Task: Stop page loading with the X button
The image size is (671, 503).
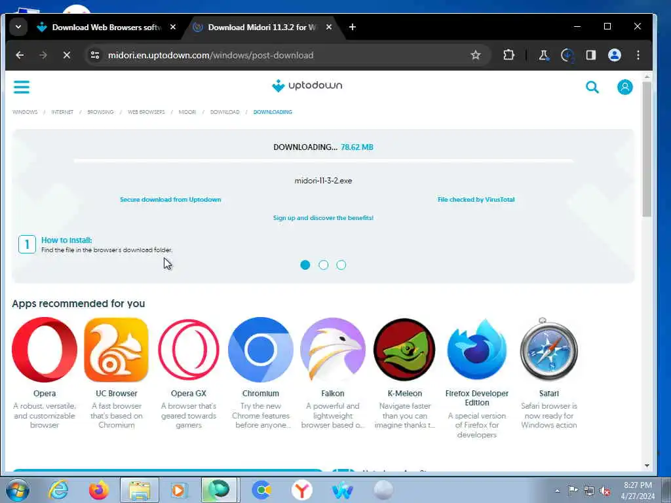Action: pyautogui.click(x=67, y=55)
